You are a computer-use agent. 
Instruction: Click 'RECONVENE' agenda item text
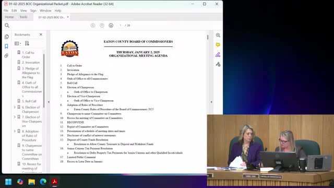click(75, 122)
